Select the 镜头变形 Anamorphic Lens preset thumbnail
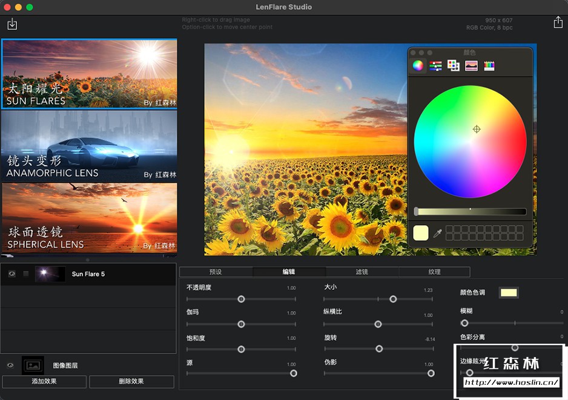This screenshot has height=400, width=568. (89, 145)
